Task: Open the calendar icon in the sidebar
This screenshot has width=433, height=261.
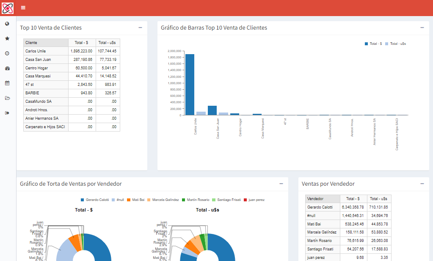Action: [x=7, y=83]
